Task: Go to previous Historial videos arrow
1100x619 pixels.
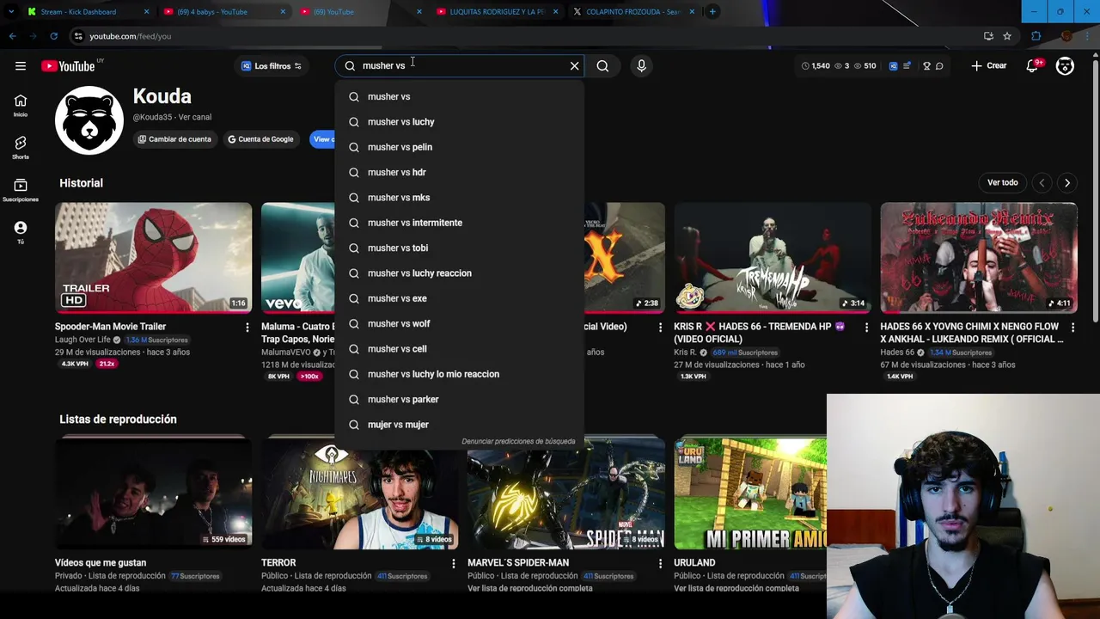Action: (1042, 183)
